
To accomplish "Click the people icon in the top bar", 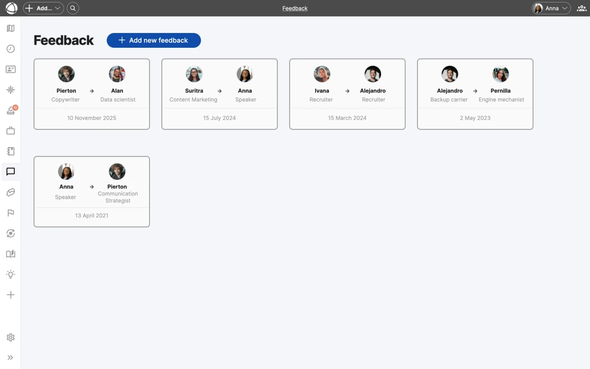I will coord(581,8).
